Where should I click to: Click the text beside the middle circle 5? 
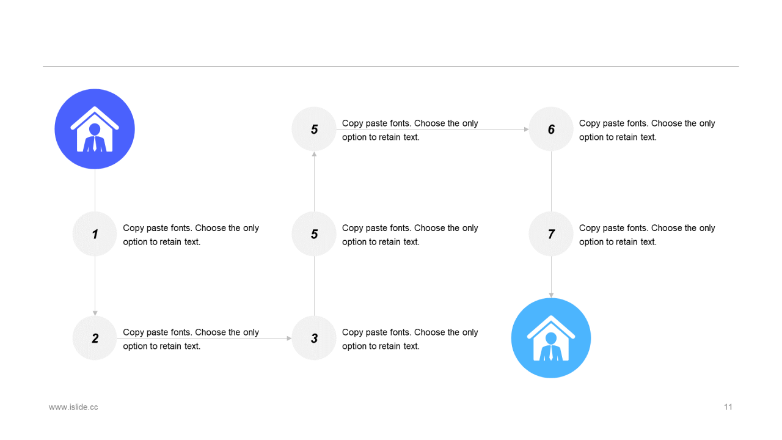(x=410, y=235)
